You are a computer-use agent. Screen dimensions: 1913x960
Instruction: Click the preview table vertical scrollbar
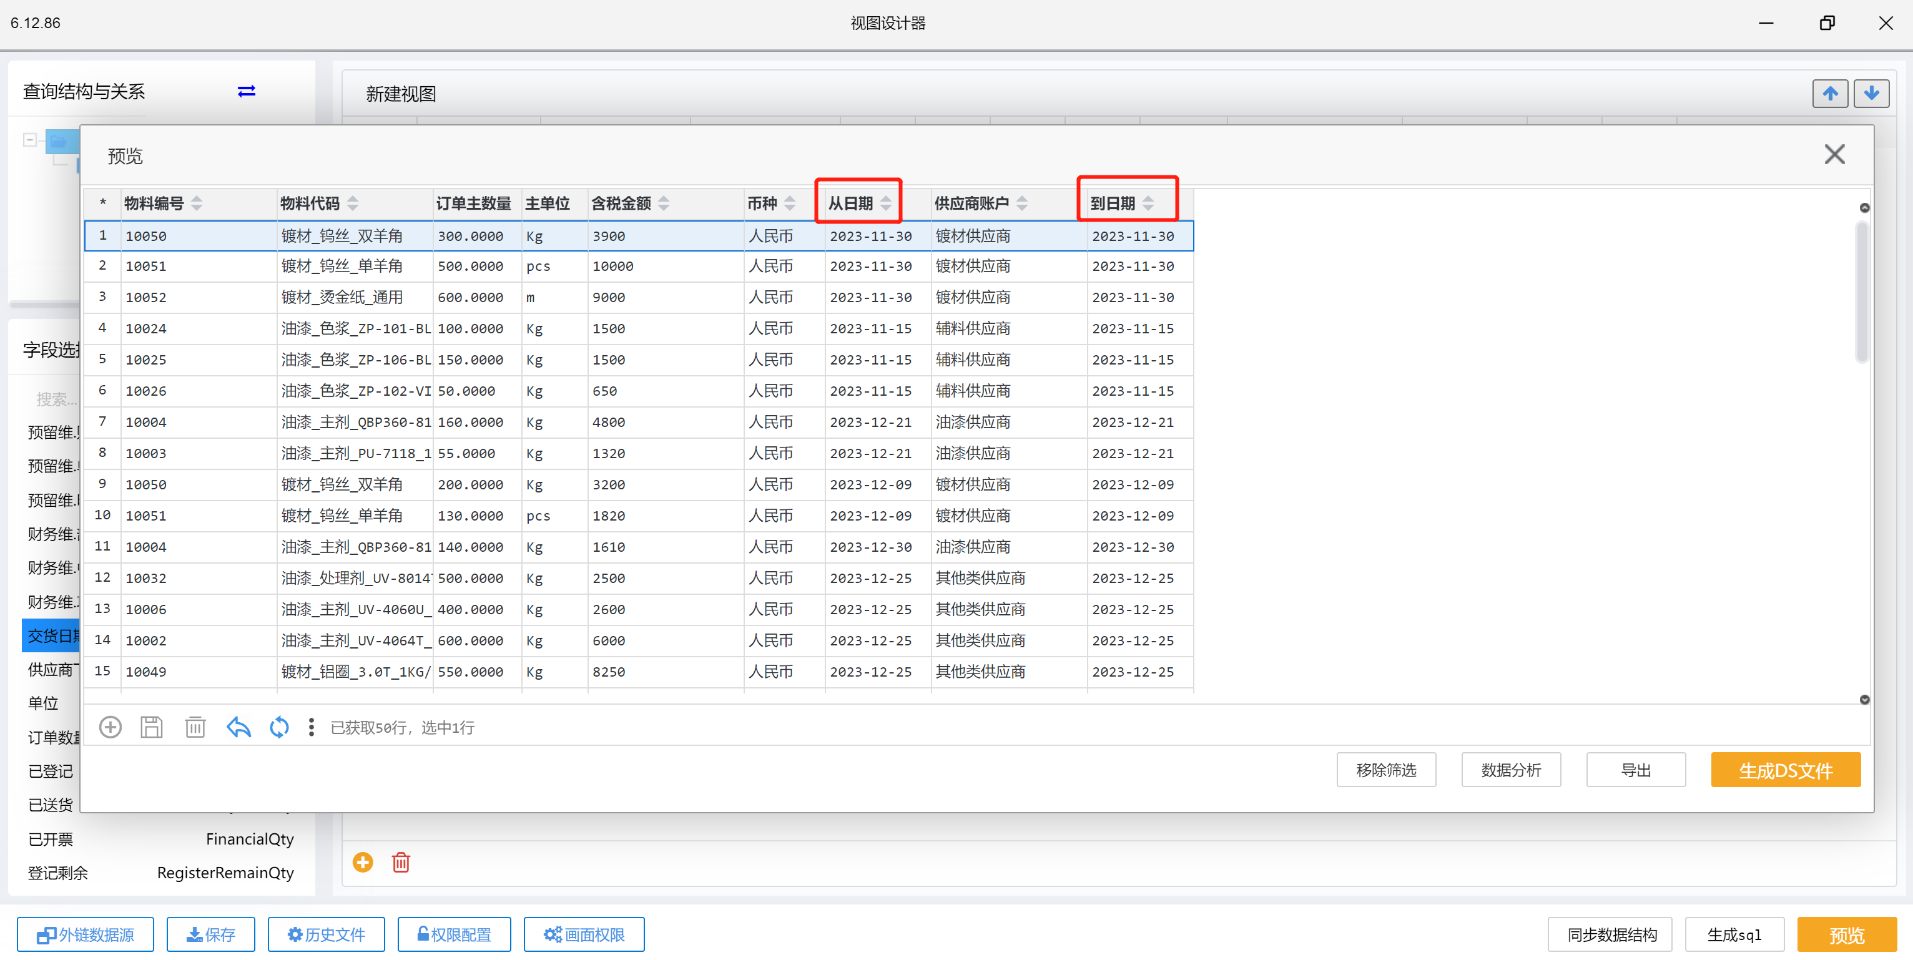(x=1862, y=291)
